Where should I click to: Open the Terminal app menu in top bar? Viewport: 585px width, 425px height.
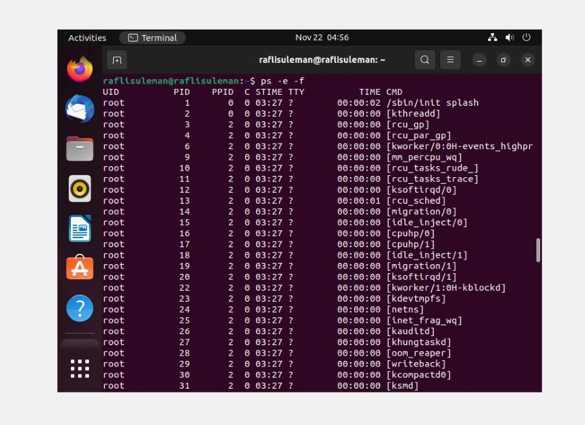152,38
